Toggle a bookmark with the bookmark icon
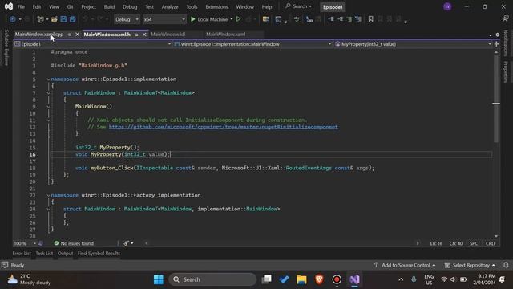Screen dimensions: 513x289 click(x=370, y=19)
